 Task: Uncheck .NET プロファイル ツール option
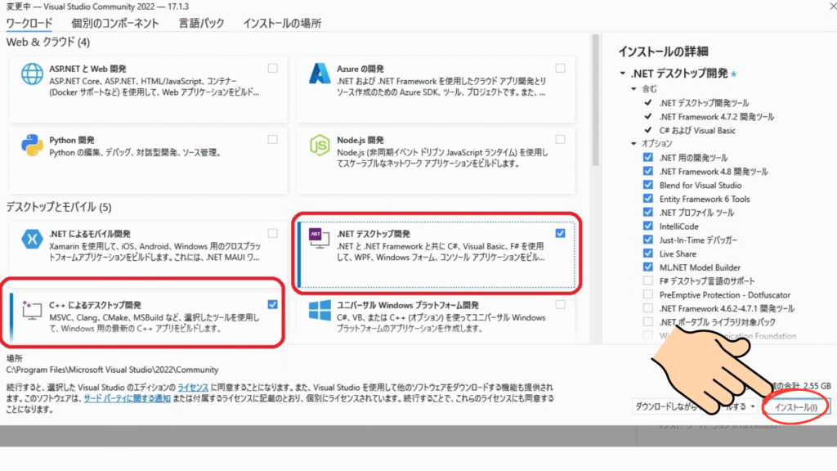tap(648, 213)
